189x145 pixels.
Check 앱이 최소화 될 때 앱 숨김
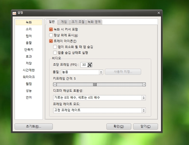point(55,47)
